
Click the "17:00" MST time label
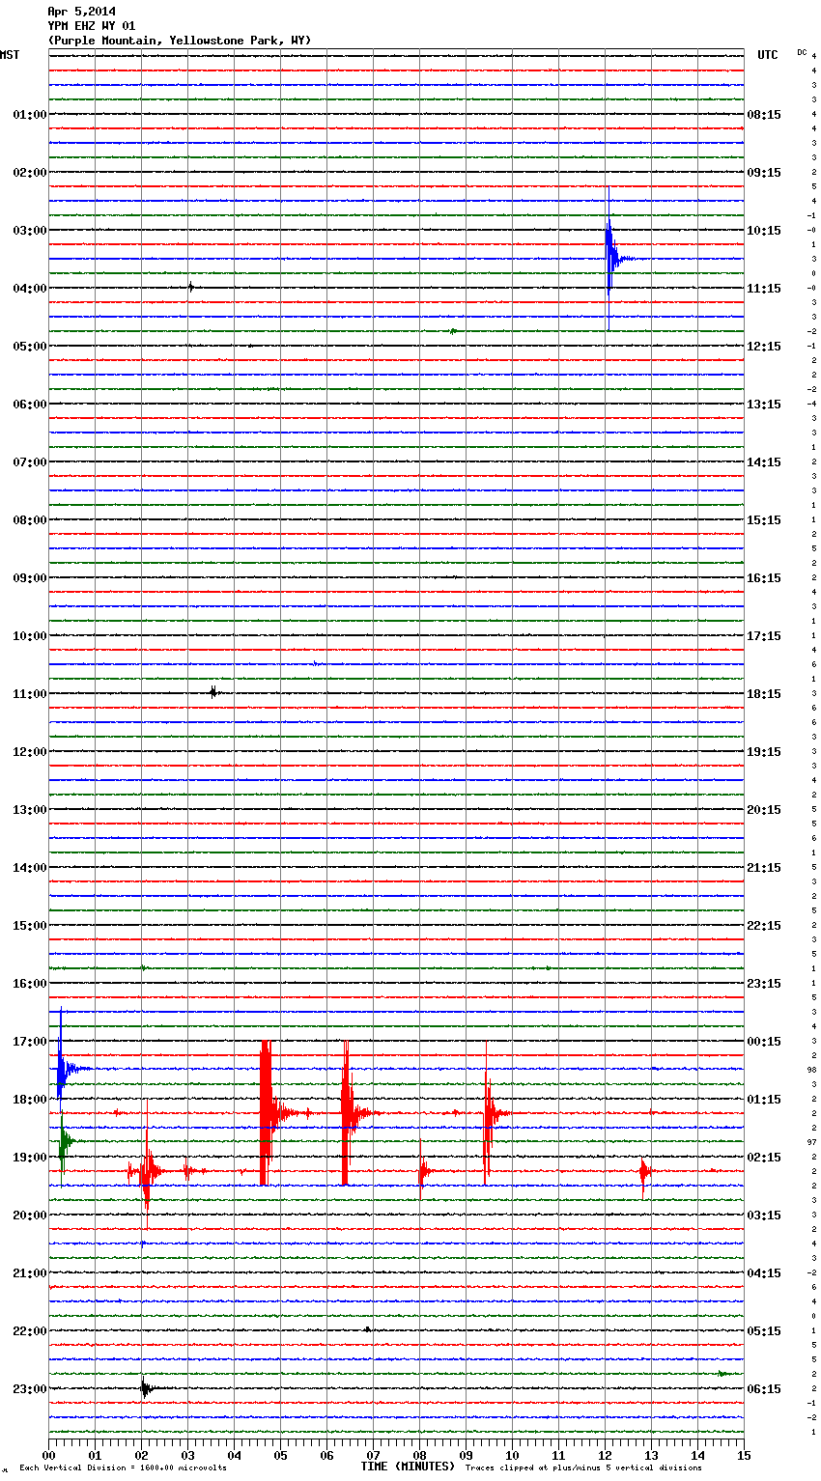tap(30, 1042)
